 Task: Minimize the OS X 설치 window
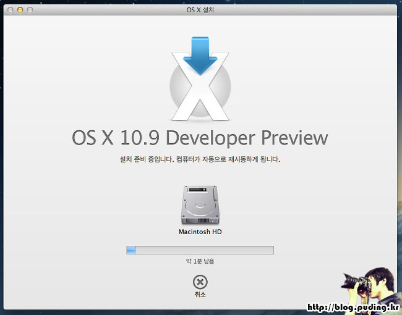[20, 10]
